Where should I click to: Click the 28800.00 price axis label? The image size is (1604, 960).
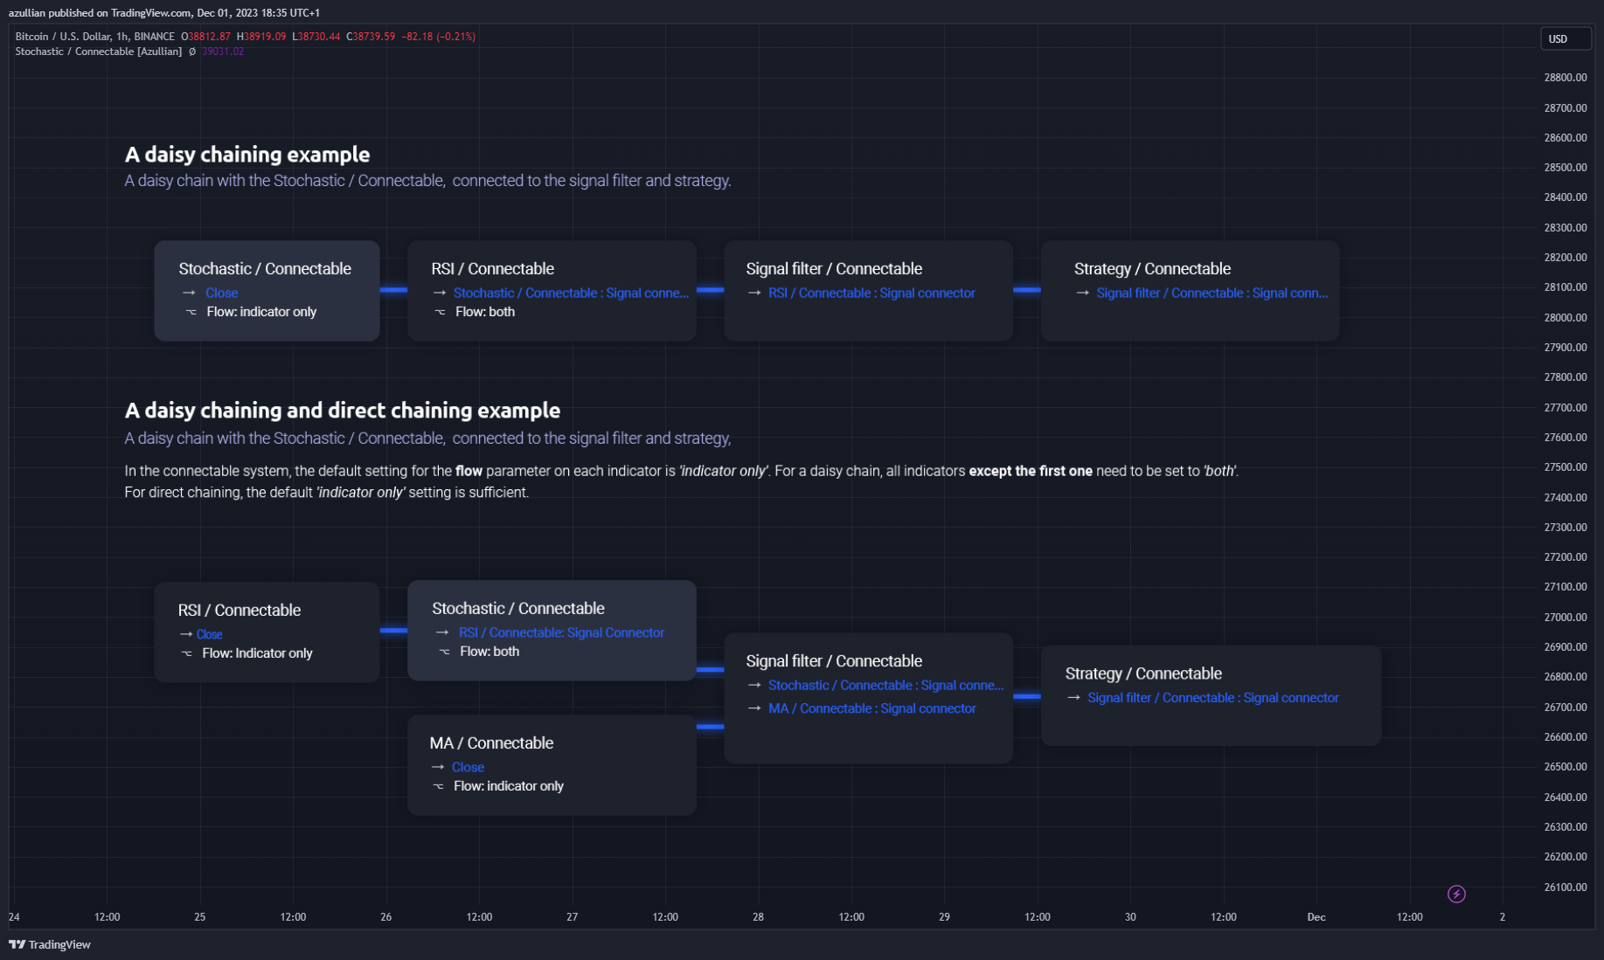1565,78
